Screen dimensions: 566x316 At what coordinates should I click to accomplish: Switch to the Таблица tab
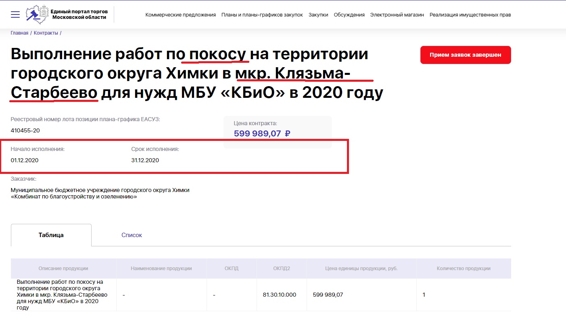pos(51,235)
